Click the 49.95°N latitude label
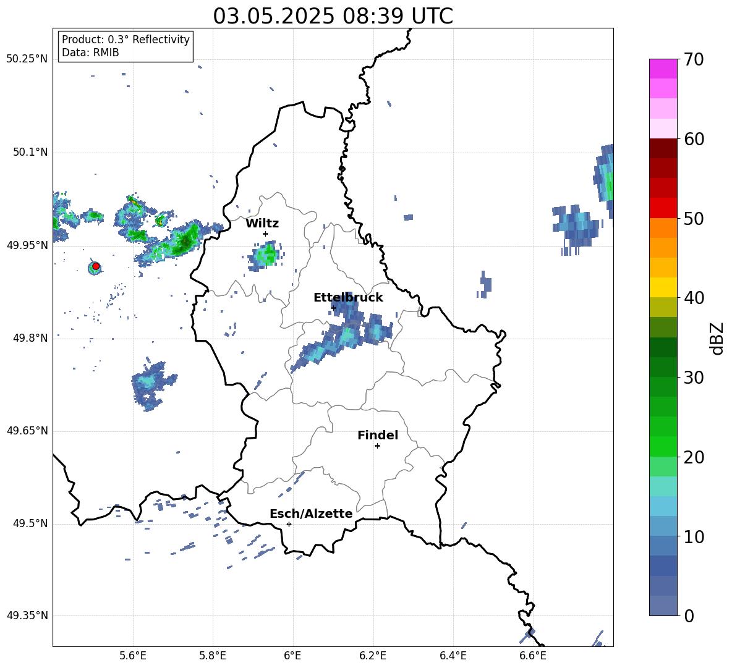Image resolution: width=732 pixels, height=668 pixels. point(27,245)
